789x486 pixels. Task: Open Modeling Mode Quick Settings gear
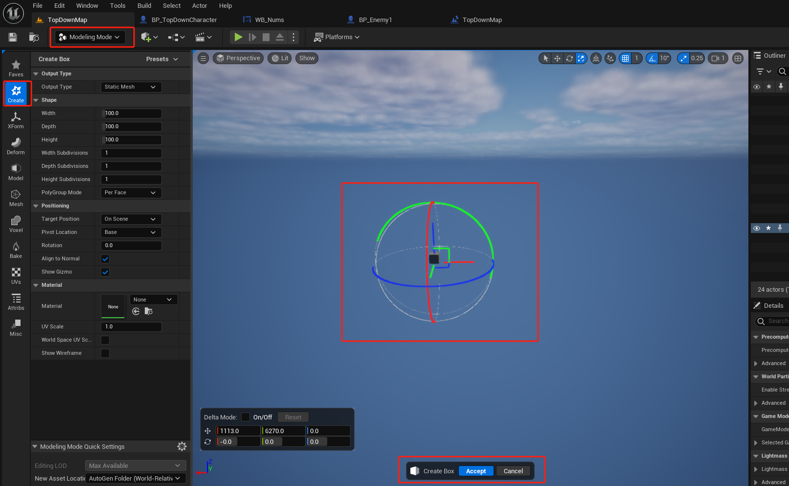pyautogui.click(x=182, y=446)
